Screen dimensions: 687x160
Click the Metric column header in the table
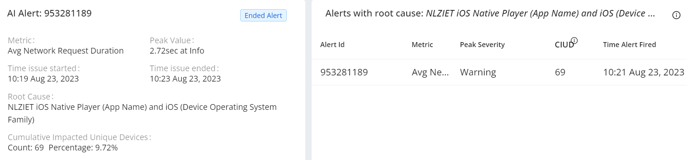coord(422,45)
